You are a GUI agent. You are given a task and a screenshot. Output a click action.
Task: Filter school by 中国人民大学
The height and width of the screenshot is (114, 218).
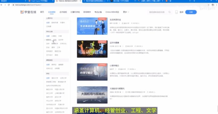[x=60, y=90]
